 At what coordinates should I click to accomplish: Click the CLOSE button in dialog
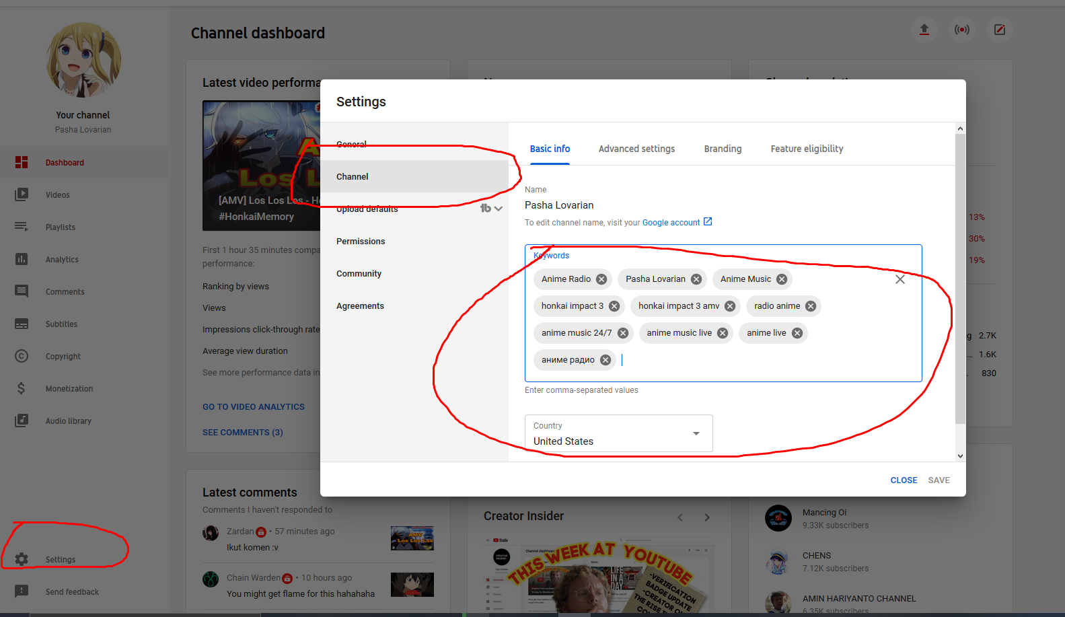904,480
